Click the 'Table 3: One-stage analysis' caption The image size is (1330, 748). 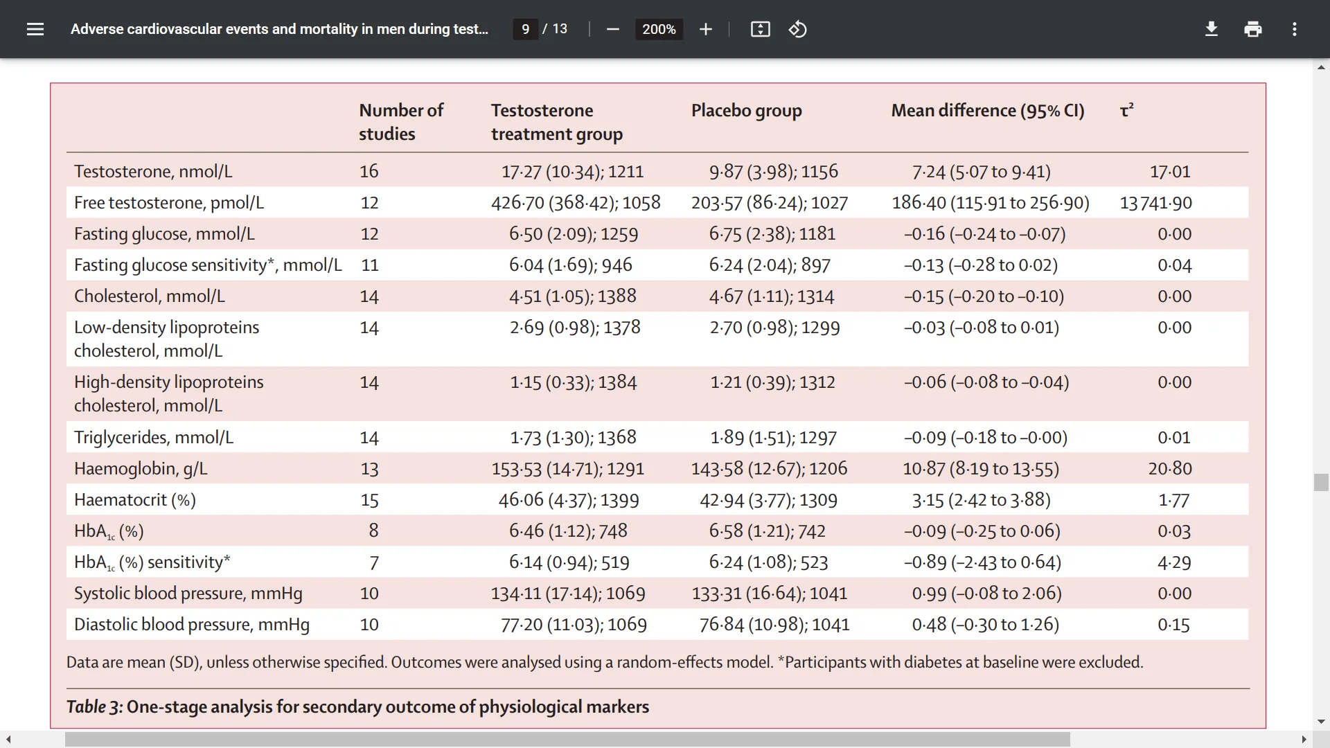[357, 706]
